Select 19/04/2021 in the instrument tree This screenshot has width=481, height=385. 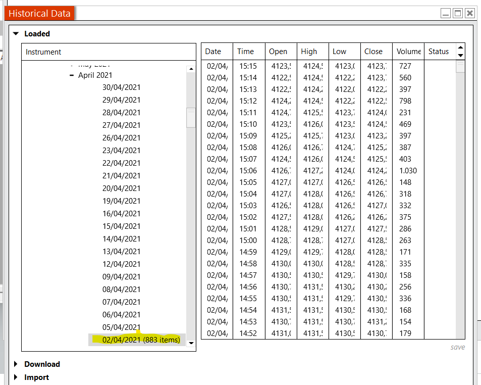(121, 201)
